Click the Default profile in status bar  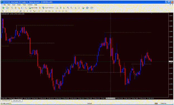coord(90,103)
